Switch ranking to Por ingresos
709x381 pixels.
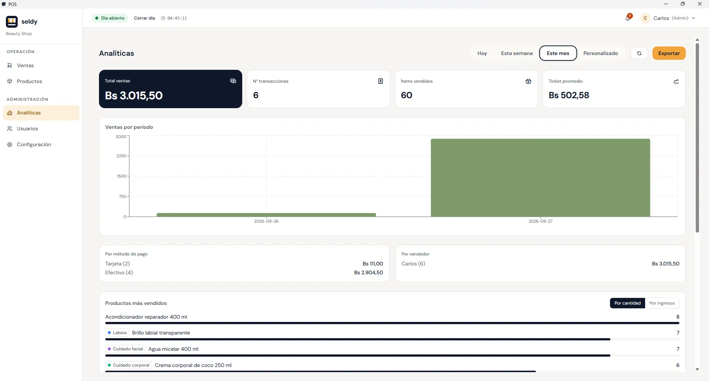[x=662, y=303]
